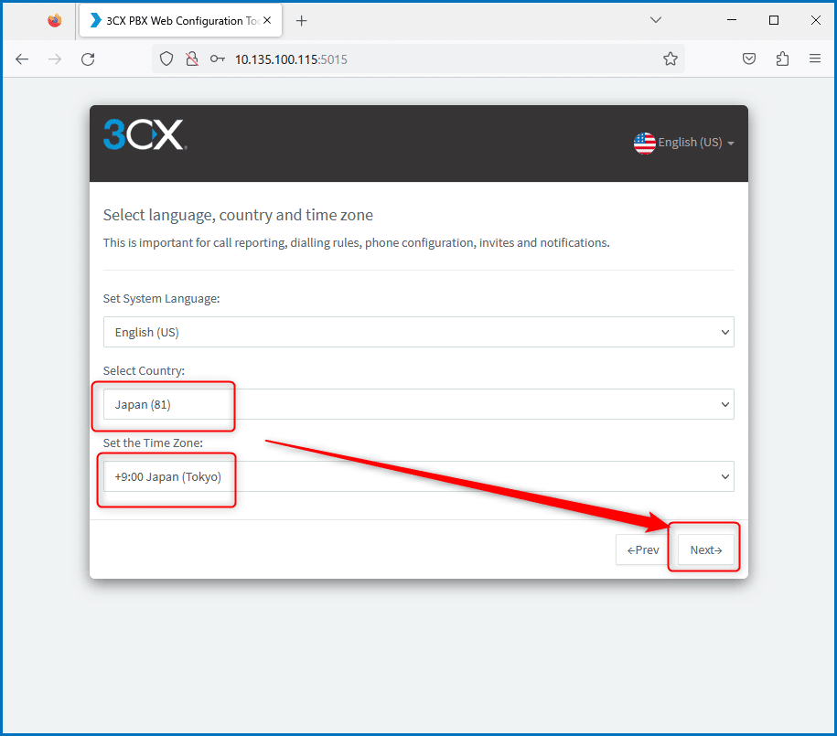Open the list all tabs chevron
Viewport: 837px width, 736px height.
tap(656, 20)
